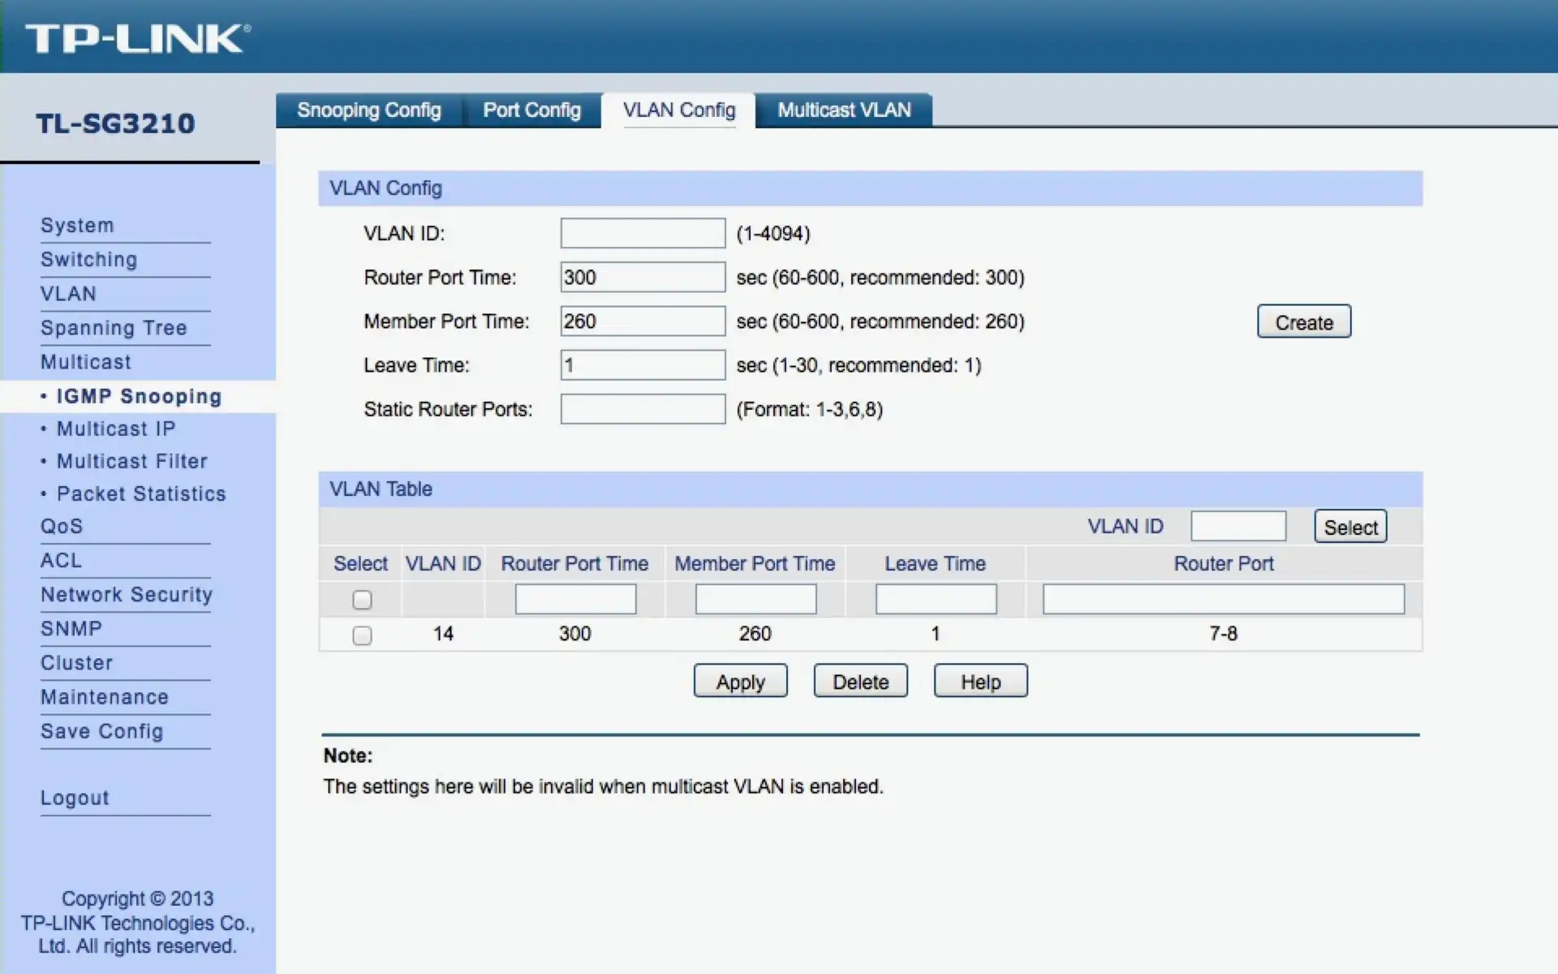Tick the select-all checkbox in VLAN Table
Image resolution: width=1558 pixels, height=974 pixels.
click(x=362, y=600)
